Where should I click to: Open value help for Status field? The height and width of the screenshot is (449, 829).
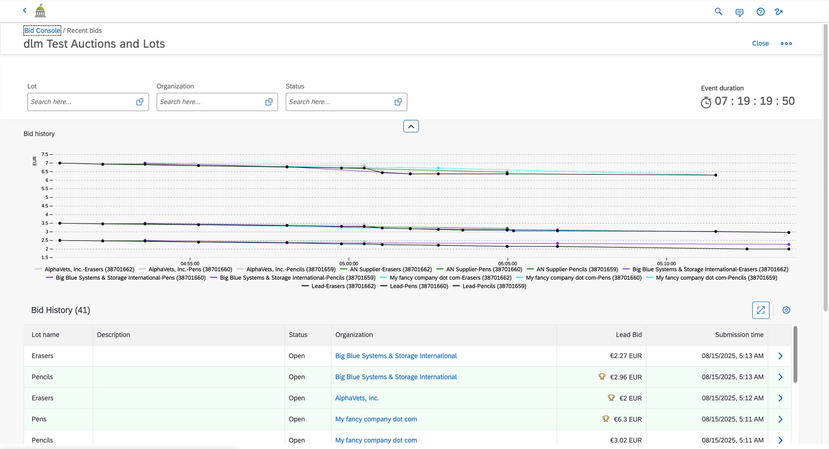(x=398, y=102)
